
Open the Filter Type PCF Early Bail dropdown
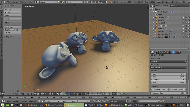point(169,67)
